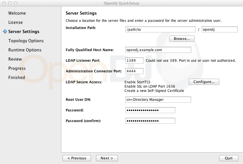Select the Runtime Options step
This screenshot has width=243, height=164.
[25, 50]
